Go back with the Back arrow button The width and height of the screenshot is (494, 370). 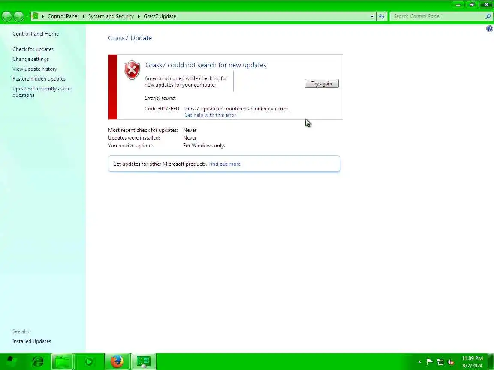(6, 16)
